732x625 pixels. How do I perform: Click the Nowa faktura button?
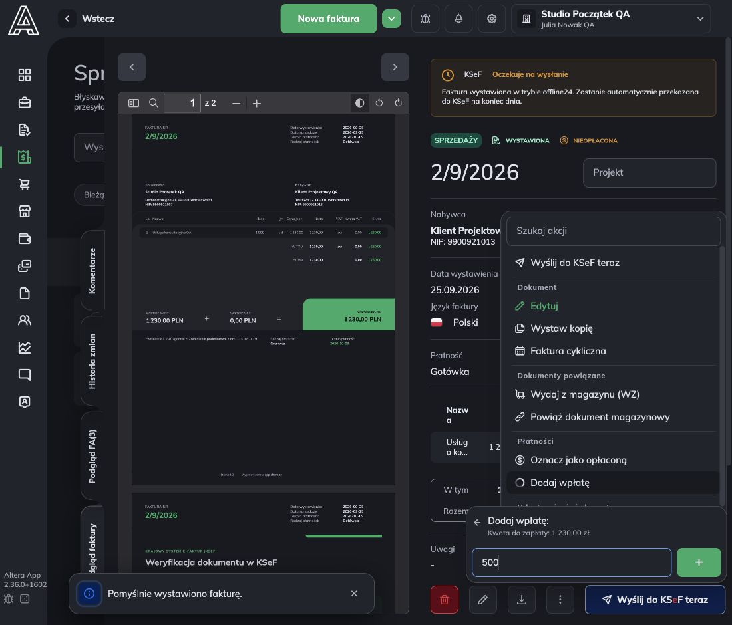(x=329, y=19)
